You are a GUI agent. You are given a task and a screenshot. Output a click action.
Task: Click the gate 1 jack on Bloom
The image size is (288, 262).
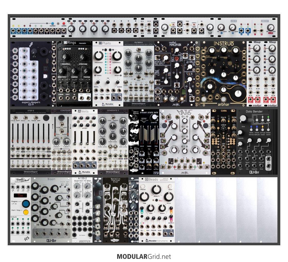click(x=51, y=233)
